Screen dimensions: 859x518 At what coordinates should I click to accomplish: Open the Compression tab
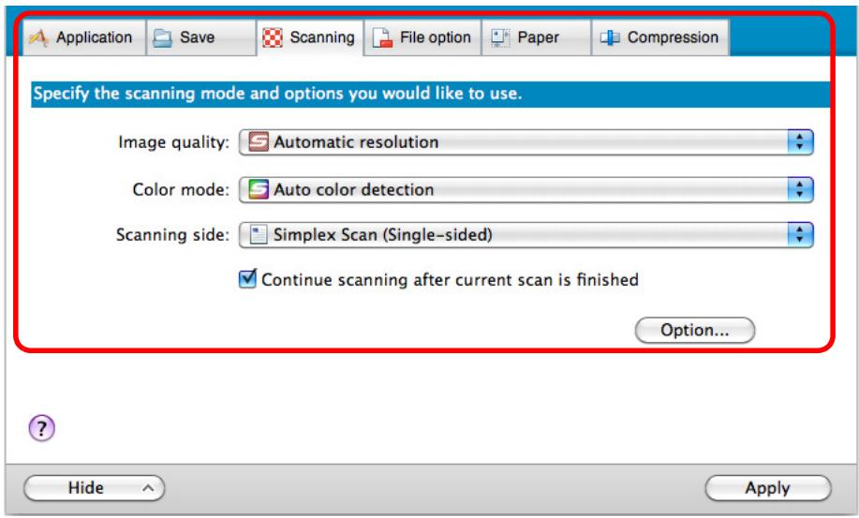(660, 37)
